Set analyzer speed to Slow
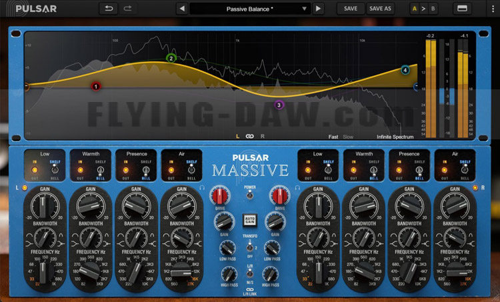Viewport: 500px width, 302px height. [x=348, y=137]
